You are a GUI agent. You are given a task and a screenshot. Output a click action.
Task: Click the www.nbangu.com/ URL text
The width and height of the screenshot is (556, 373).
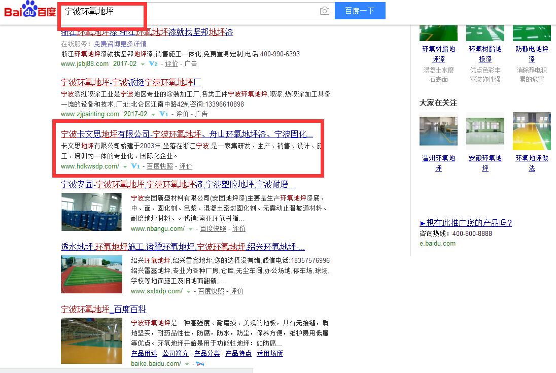[x=158, y=229]
